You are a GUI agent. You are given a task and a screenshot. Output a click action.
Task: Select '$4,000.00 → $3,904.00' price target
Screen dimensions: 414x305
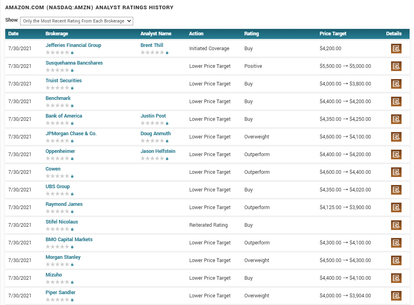click(x=345, y=295)
